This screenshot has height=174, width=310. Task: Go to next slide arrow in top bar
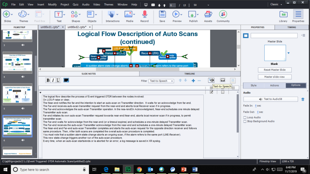[x=159, y=5]
